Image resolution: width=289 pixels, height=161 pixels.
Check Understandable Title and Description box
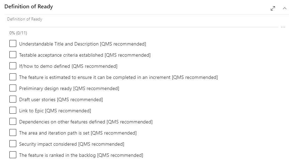click(x=13, y=43)
